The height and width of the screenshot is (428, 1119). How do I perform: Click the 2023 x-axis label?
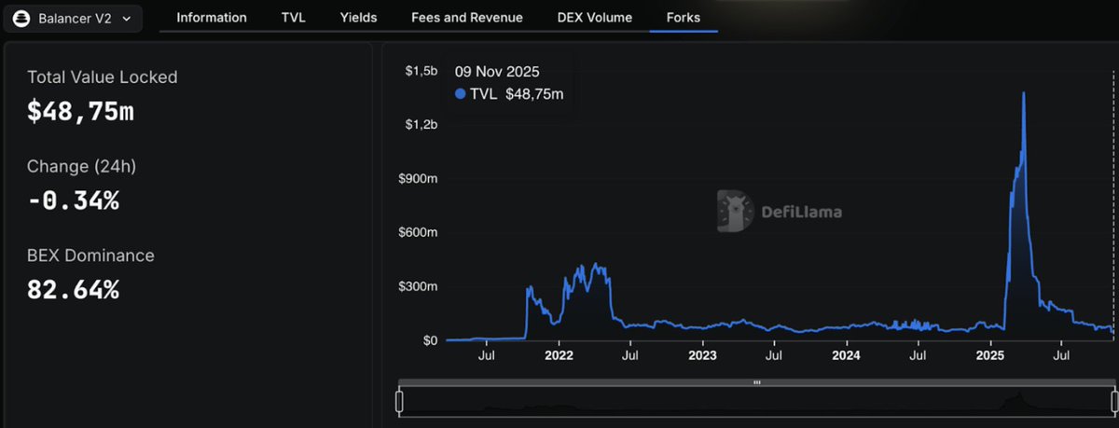(x=702, y=355)
